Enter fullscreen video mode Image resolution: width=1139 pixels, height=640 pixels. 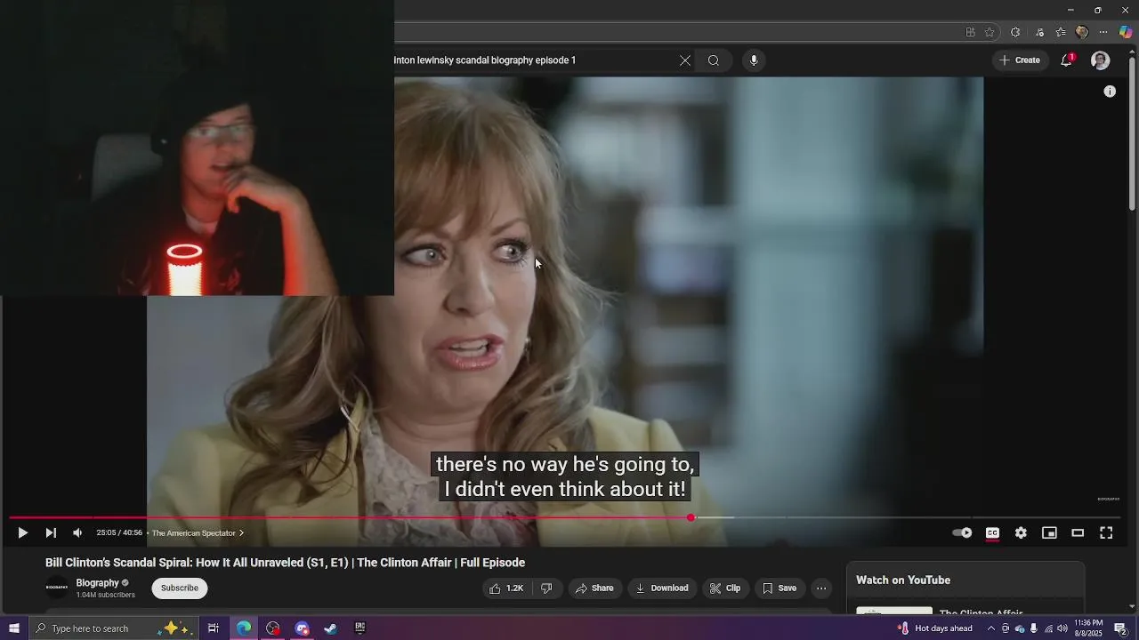tap(1106, 532)
